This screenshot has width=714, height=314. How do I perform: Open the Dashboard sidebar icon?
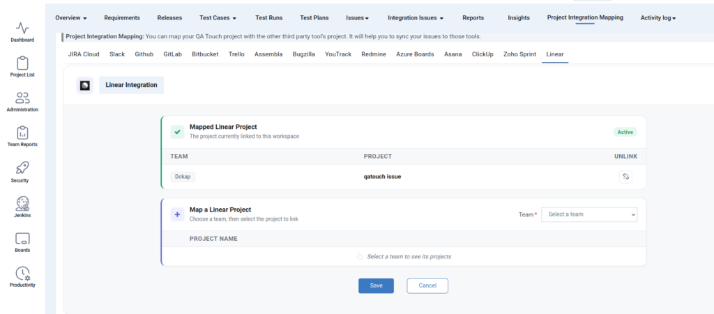click(x=22, y=29)
